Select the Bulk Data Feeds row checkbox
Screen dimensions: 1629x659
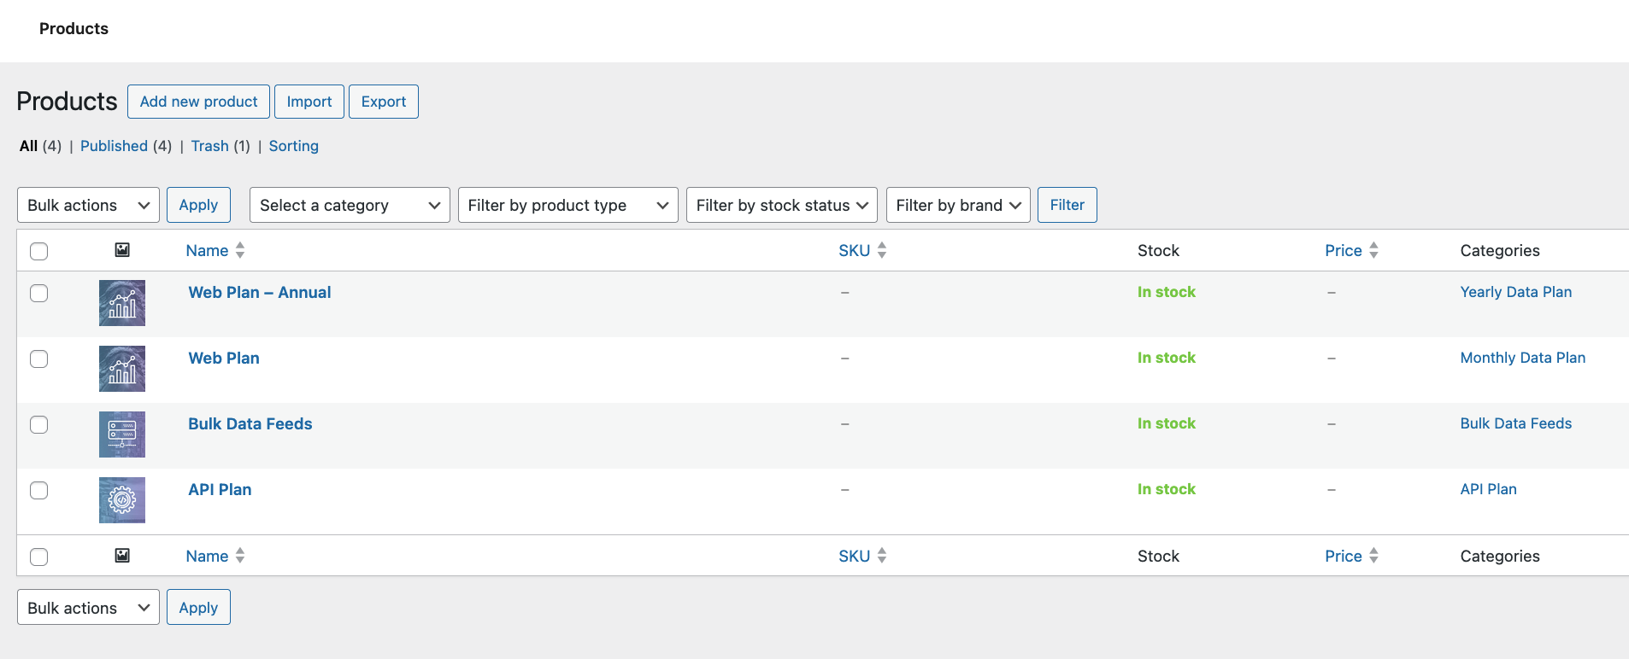39,424
